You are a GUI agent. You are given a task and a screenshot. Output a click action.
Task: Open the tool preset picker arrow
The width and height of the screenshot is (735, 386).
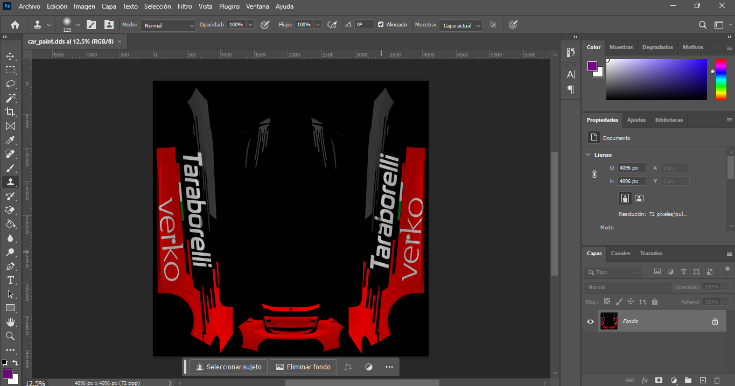48,25
